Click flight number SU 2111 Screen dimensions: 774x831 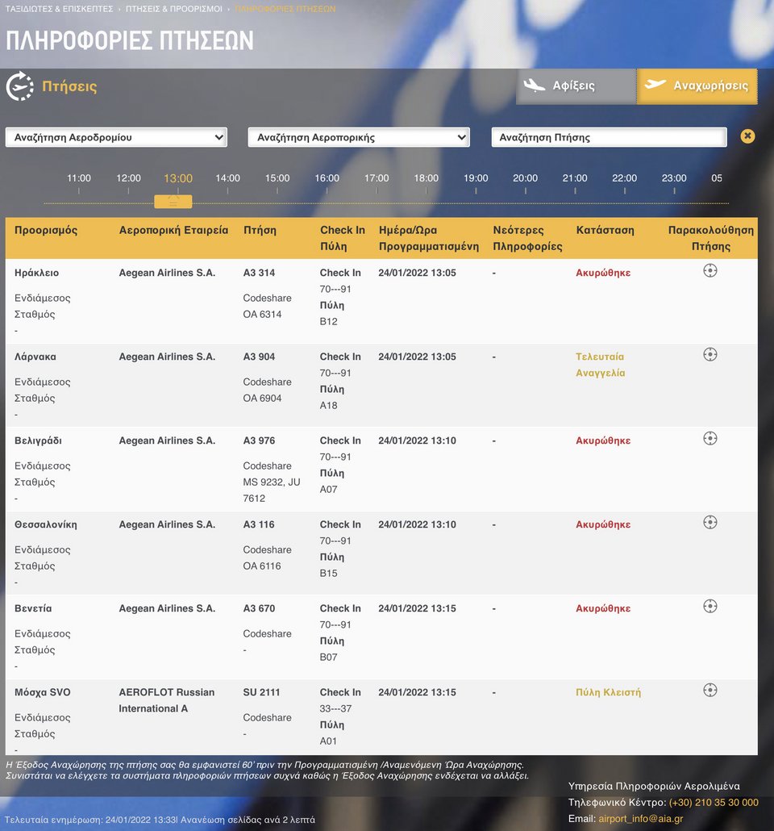262,692
